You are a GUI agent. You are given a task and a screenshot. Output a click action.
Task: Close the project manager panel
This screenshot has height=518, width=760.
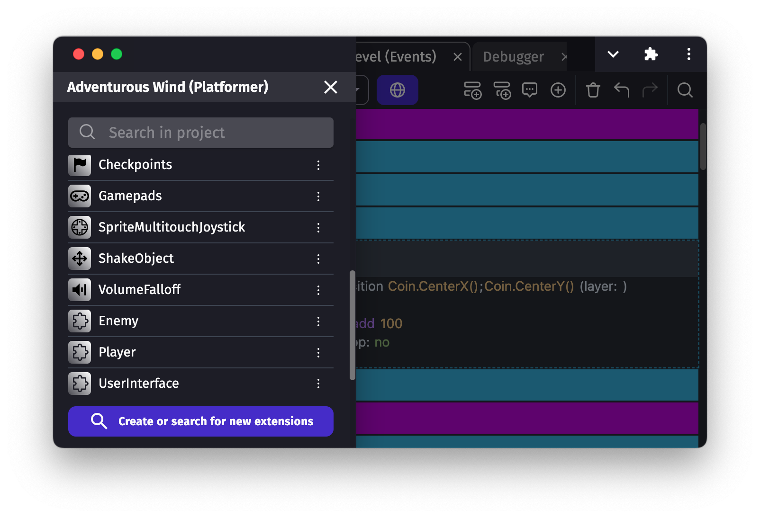tap(330, 87)
